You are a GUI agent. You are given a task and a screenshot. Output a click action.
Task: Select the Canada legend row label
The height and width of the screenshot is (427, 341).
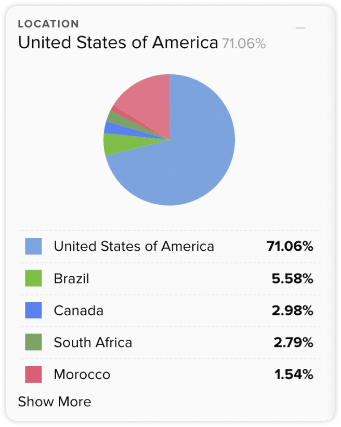(78, 311)
